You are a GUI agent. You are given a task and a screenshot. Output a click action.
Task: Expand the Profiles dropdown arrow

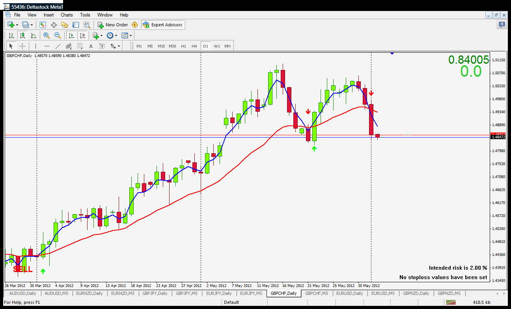point(32,25)
